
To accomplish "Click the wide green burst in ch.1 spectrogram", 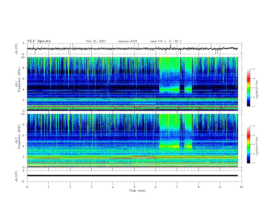I will click(x=169, y=75).
